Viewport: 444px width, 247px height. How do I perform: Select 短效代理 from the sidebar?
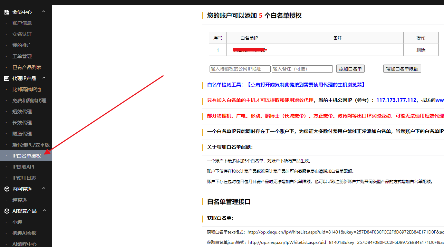(x=22, y=111)
